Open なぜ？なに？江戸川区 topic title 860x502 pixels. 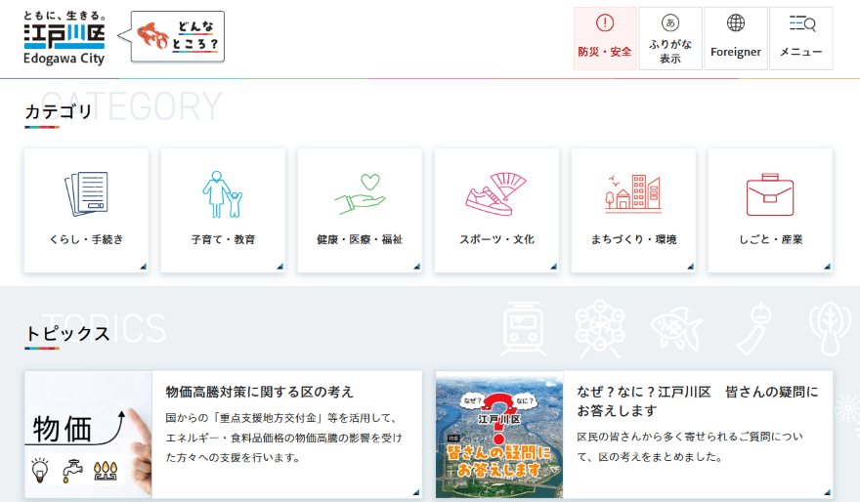click(x=698, y=401)
